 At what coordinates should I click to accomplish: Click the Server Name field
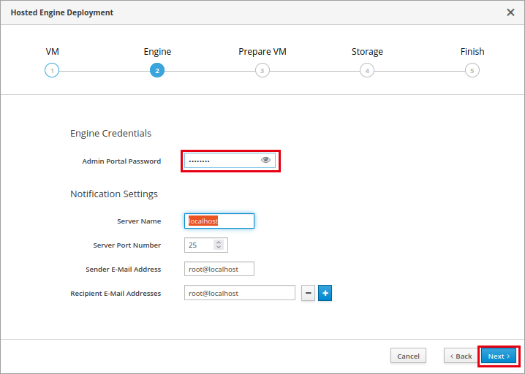(219, 221)
